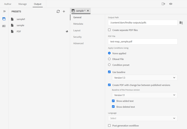Expand the collapsed left sidebar
This screenshot has height=129, width=187.
click(x=4, y=11)
